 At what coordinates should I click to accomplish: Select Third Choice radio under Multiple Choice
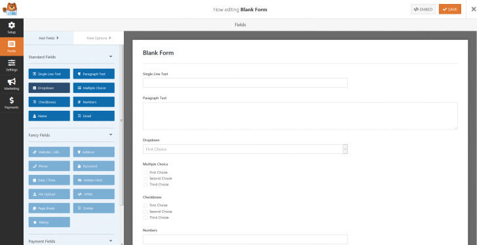point(145,185)
